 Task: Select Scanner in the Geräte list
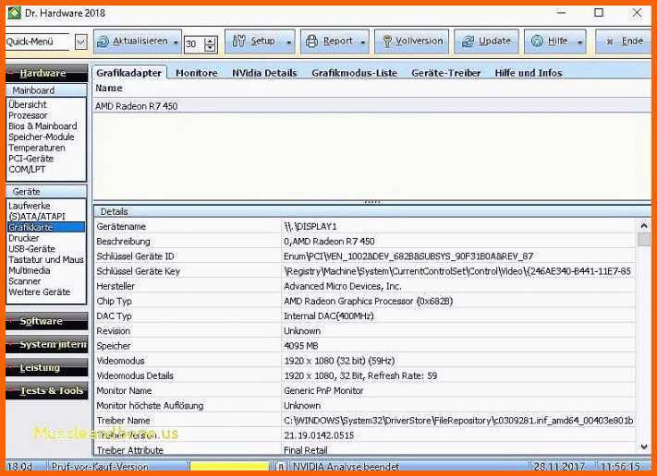pos(25,282)
